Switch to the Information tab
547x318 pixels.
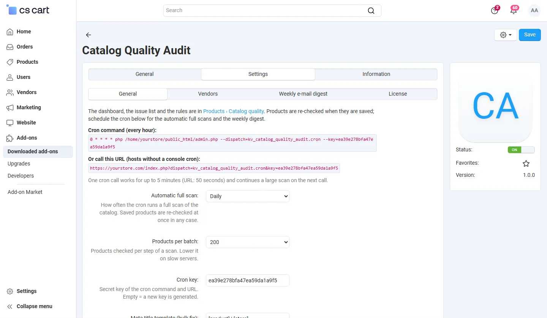click(376, 74)
